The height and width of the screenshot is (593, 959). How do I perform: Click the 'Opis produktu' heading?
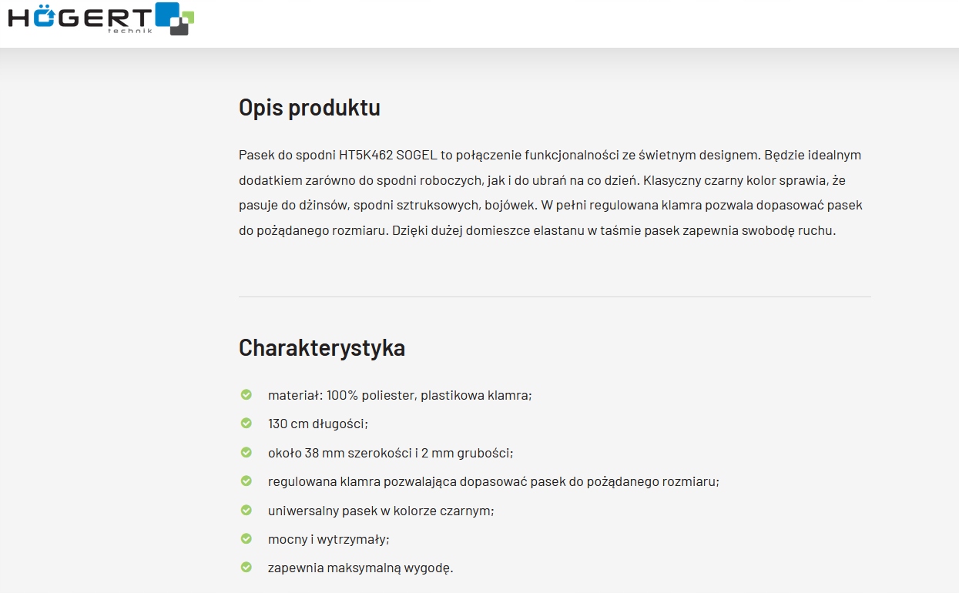click(x=310, y=107)
